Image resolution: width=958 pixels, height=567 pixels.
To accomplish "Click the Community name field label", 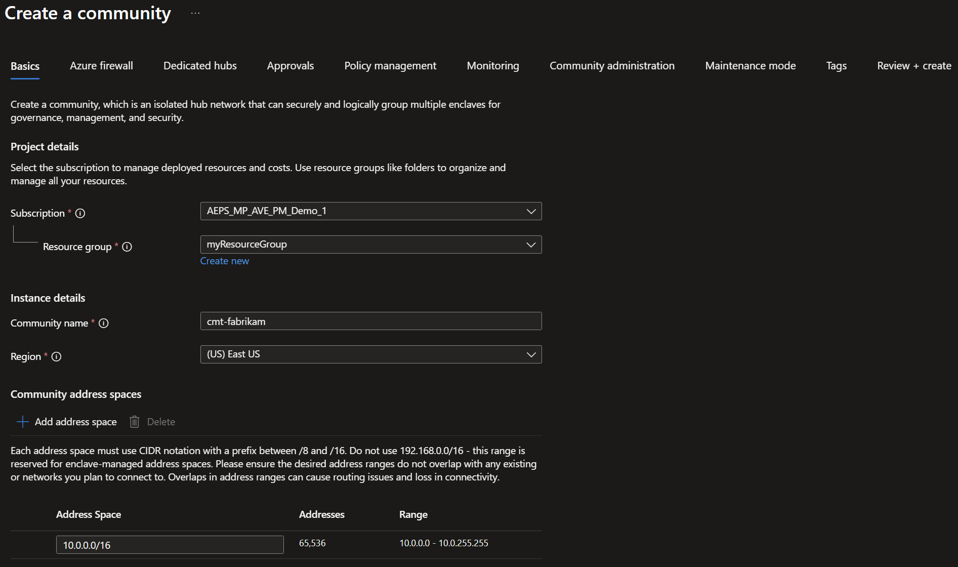I will [x=49, y=323].
